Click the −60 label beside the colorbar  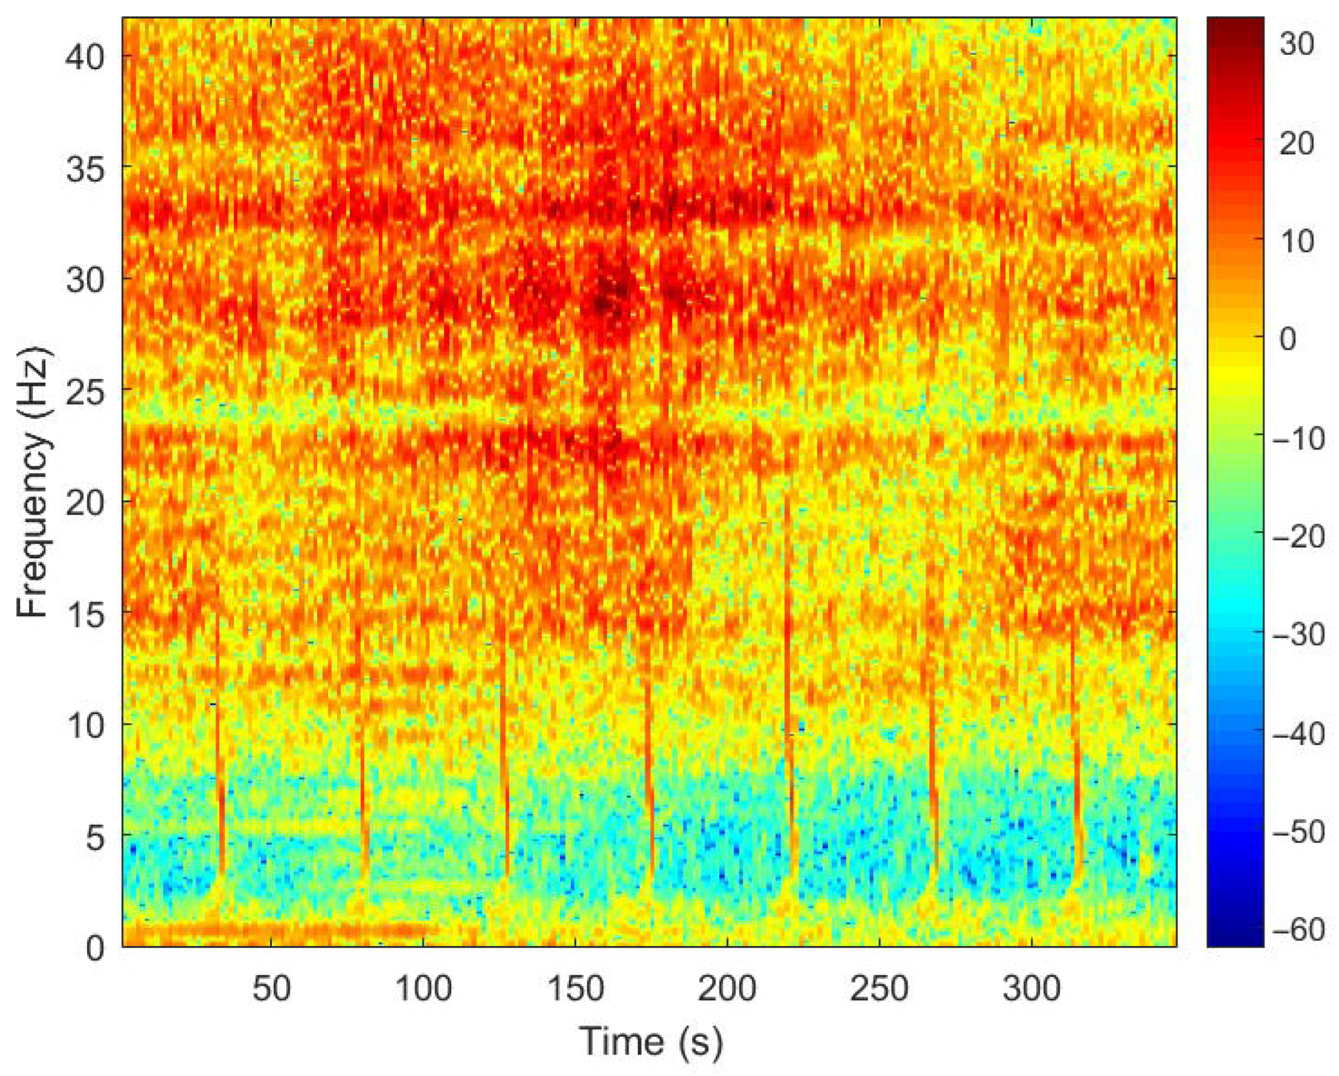tap(1298, 929)
